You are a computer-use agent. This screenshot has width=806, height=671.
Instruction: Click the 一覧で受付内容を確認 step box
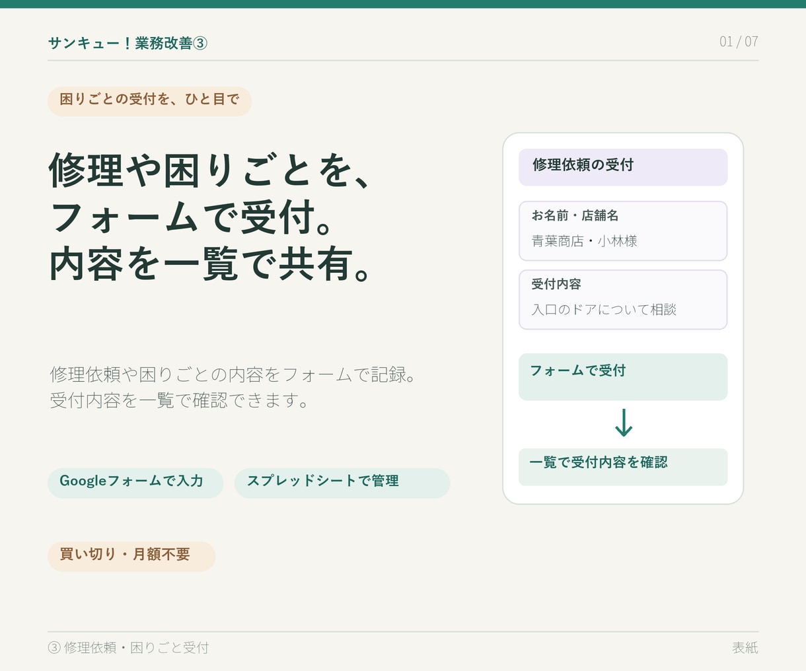pyautogui.click(x=623, y=467)
